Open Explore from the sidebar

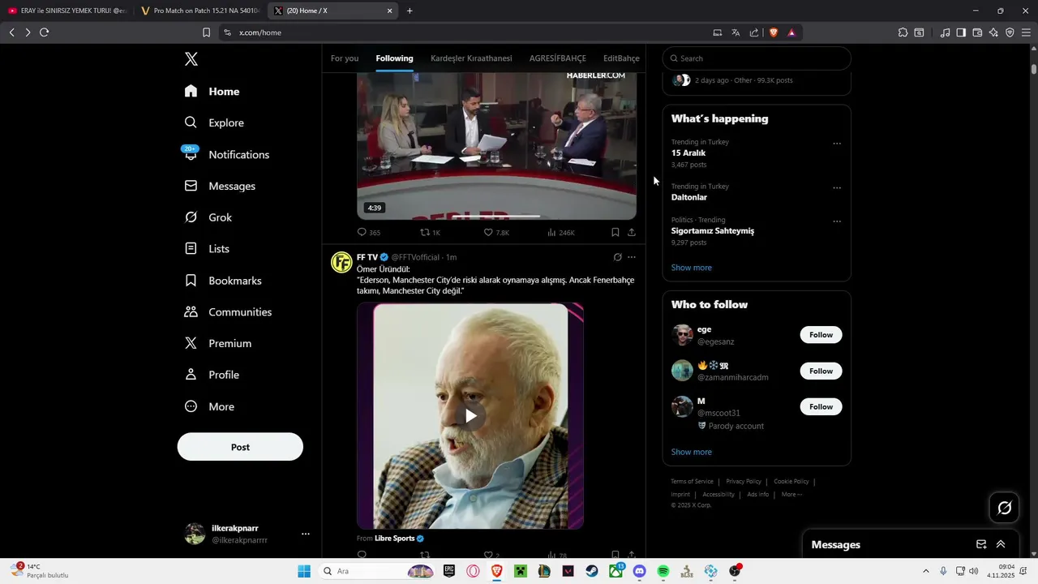coord(214,122)
